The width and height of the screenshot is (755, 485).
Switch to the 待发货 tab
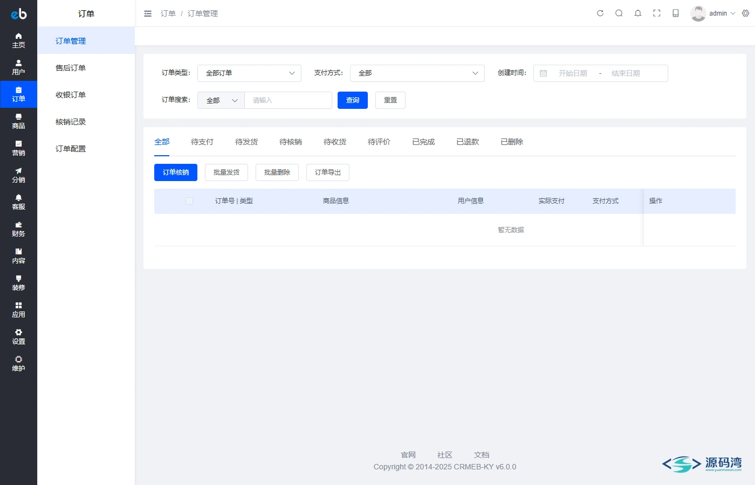(x=246, y=142)
